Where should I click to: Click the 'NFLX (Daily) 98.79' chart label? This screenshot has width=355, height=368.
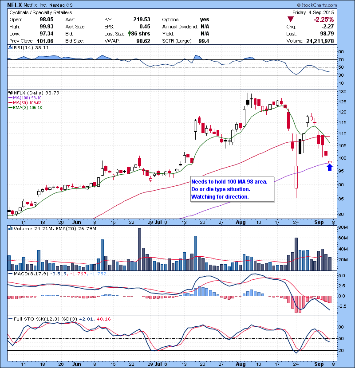pyautogui.click(x=36, y=93)
